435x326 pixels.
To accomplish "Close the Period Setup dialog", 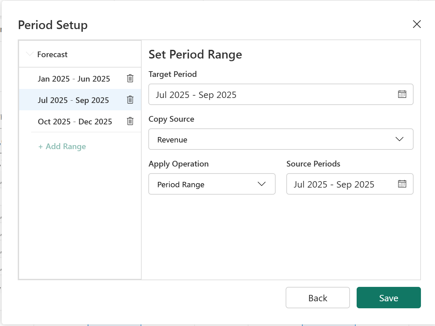I will click(417, 24).
